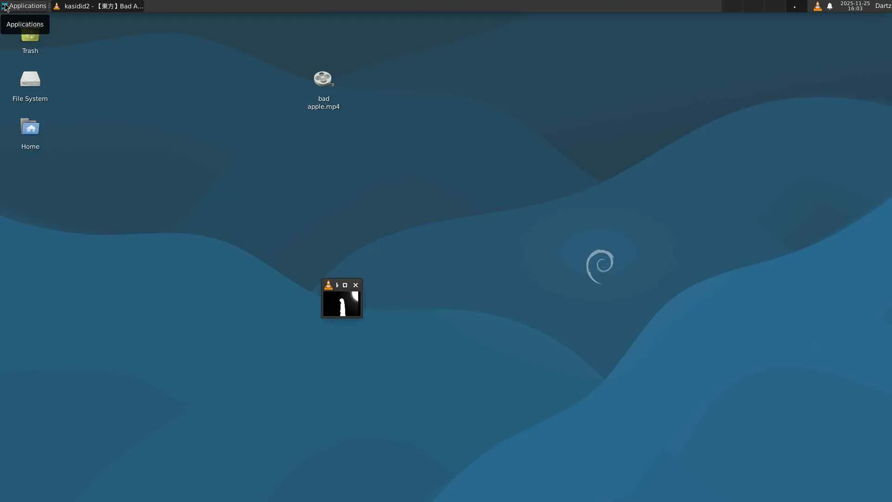The height and width of the screenshot is (502, 892).
Task: Open the Home folder icon
Action: [30, 127]
